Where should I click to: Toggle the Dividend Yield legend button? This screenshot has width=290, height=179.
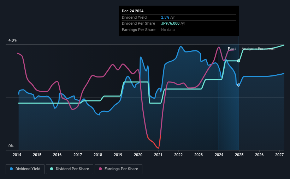[x=25, y=169]
